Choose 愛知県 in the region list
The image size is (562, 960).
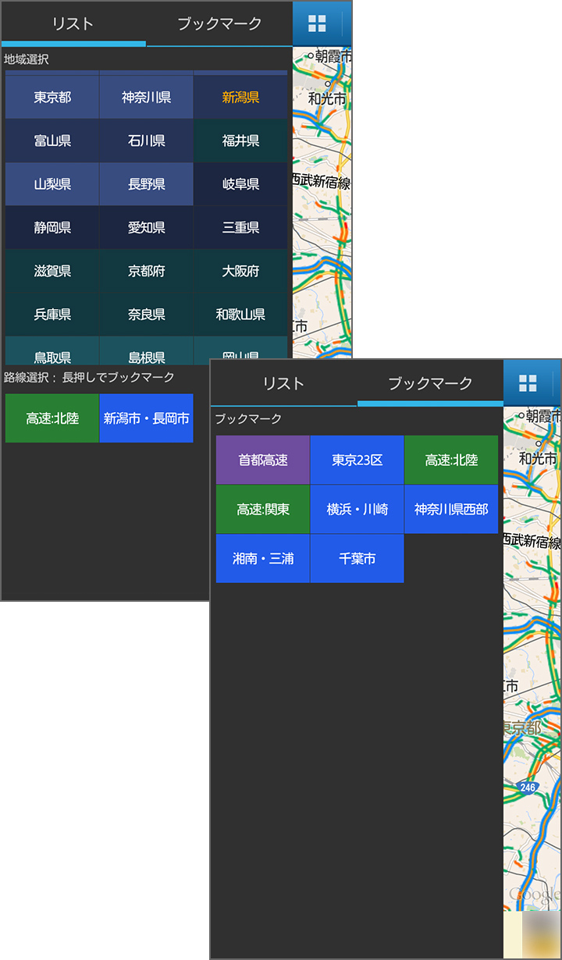click(x=146, y=228)
